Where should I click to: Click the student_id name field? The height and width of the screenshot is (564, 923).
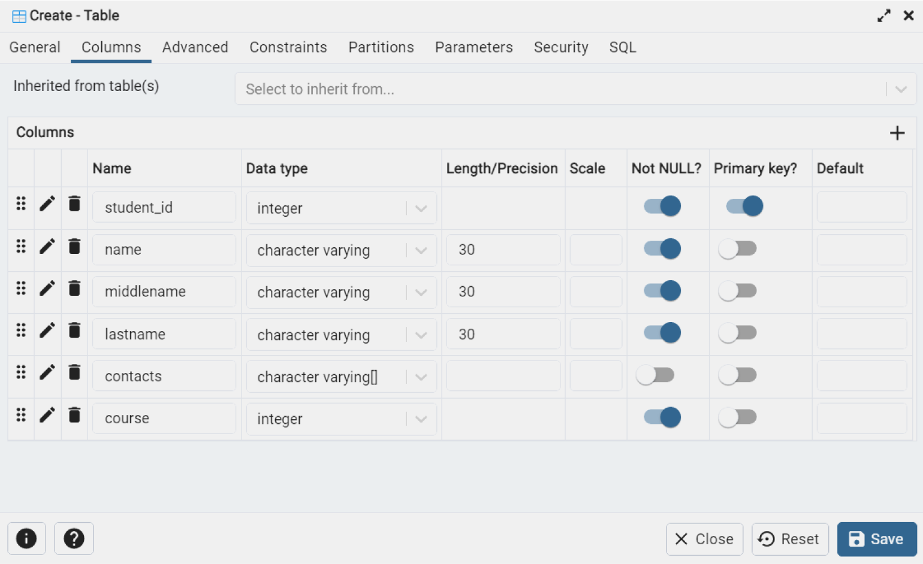[164, 207]
